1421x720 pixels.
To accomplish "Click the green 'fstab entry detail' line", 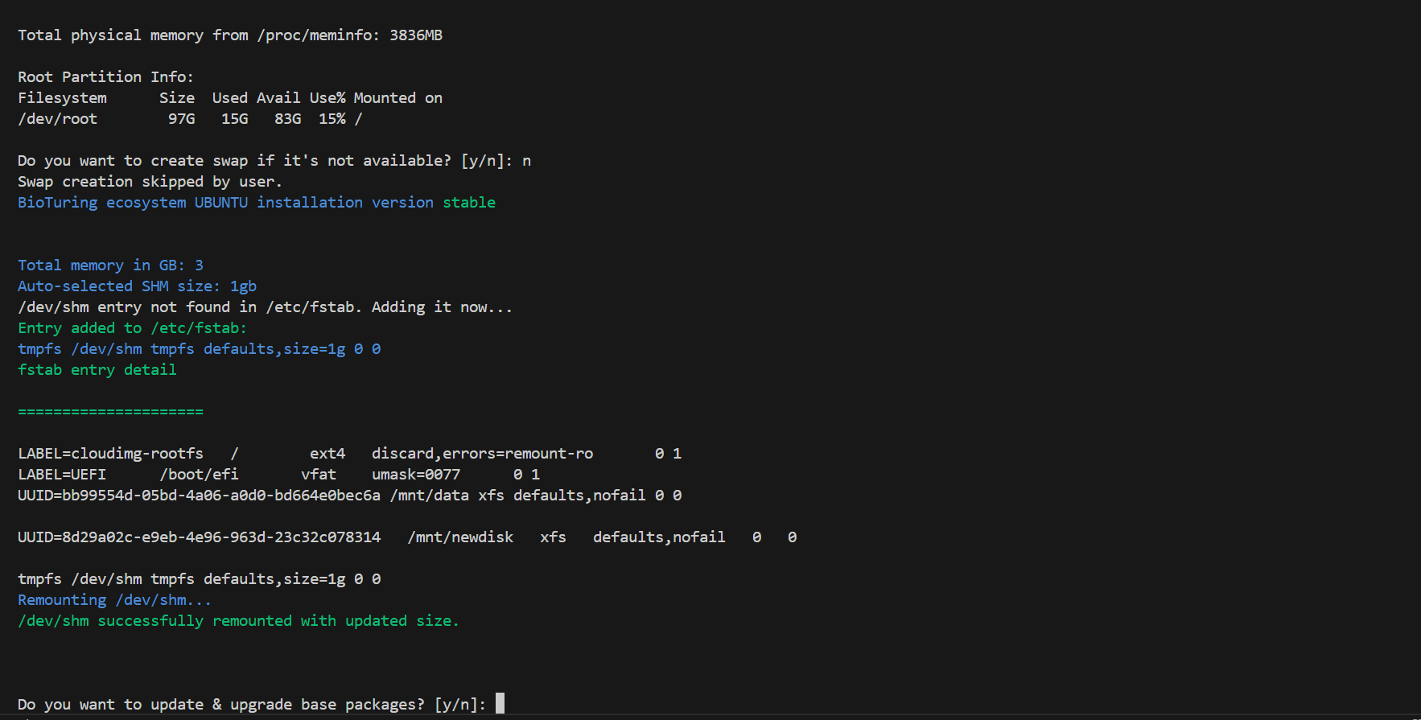I will click(97, 370).
